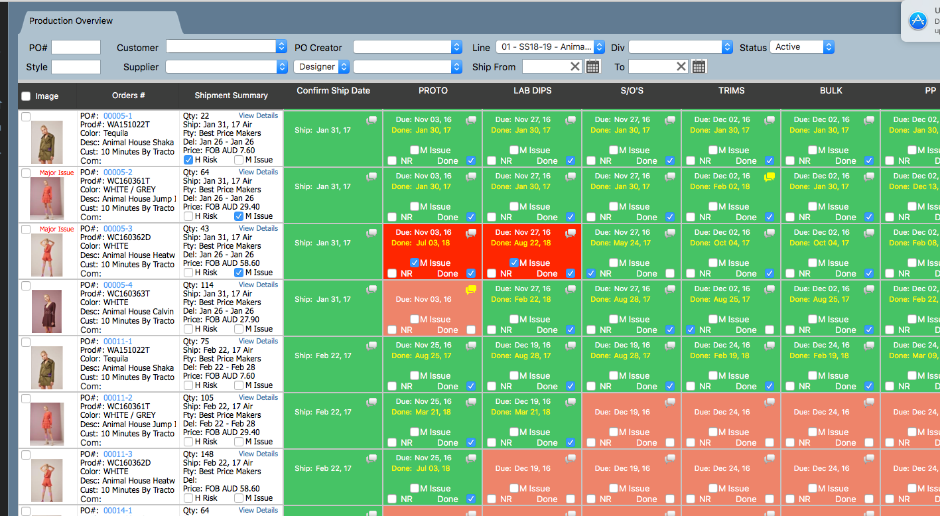The width and height of the screenshot is (940, 516).
Task: Toggle the Image header select-all checkbox
Action: pos(26,96)
